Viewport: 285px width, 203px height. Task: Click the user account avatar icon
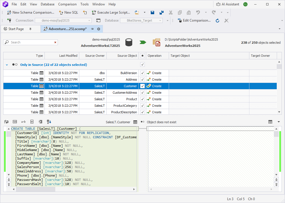point(245,4)
